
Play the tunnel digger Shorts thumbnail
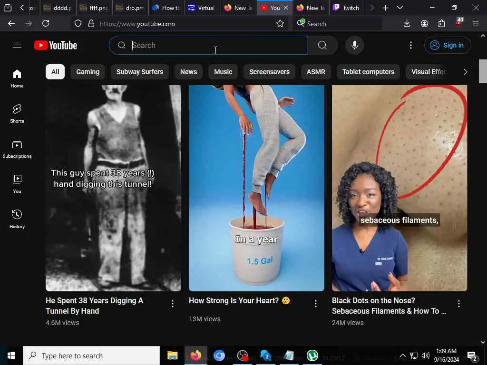coord(113,188)
